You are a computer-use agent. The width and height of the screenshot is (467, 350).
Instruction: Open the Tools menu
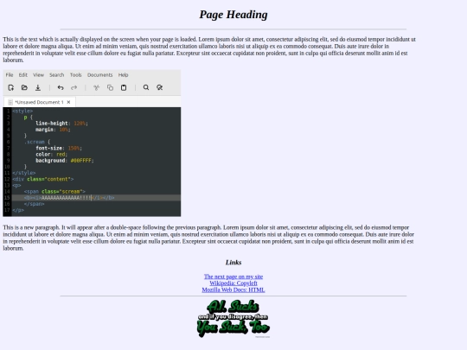pyautogui.click(x=75, y=75)
